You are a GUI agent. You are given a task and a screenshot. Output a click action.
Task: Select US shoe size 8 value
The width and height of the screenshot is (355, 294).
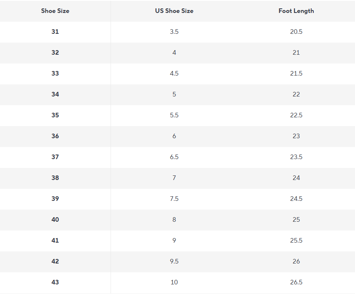click(x=174, y=220)
